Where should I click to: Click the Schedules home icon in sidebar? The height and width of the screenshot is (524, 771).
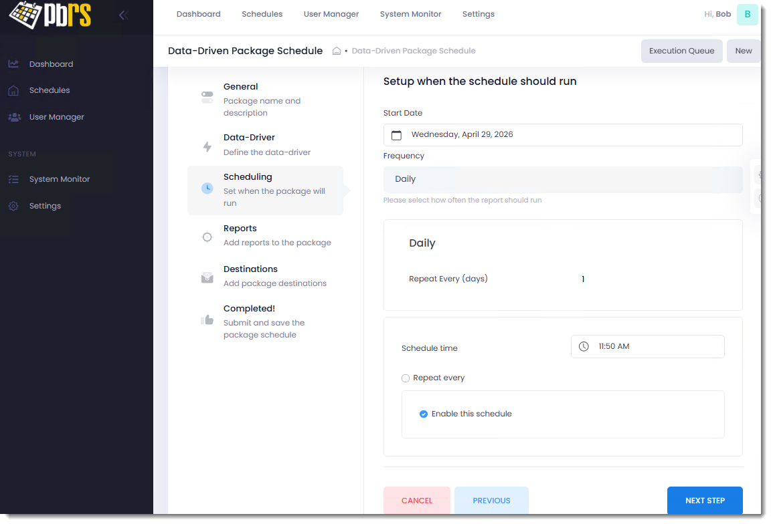pyautogui.click(x=13, y=90)
